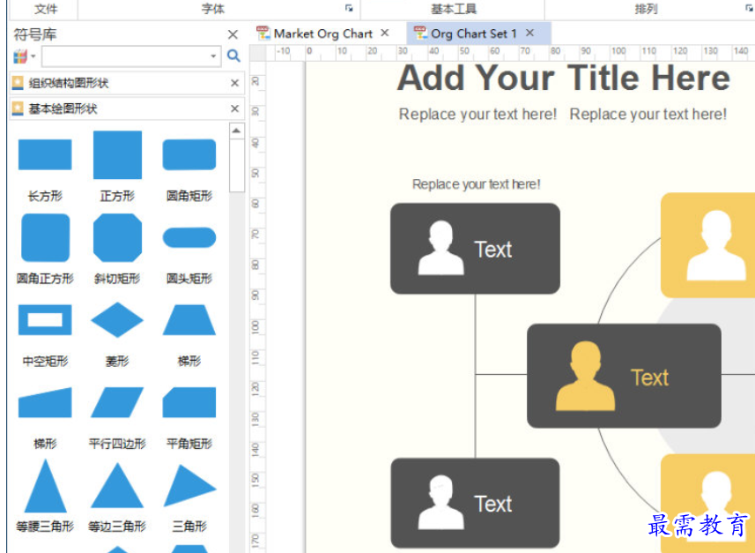Viewport: 755px width, 553px height.
Task: Close the 组织结构图形状 library
Action: coord(235,83)
